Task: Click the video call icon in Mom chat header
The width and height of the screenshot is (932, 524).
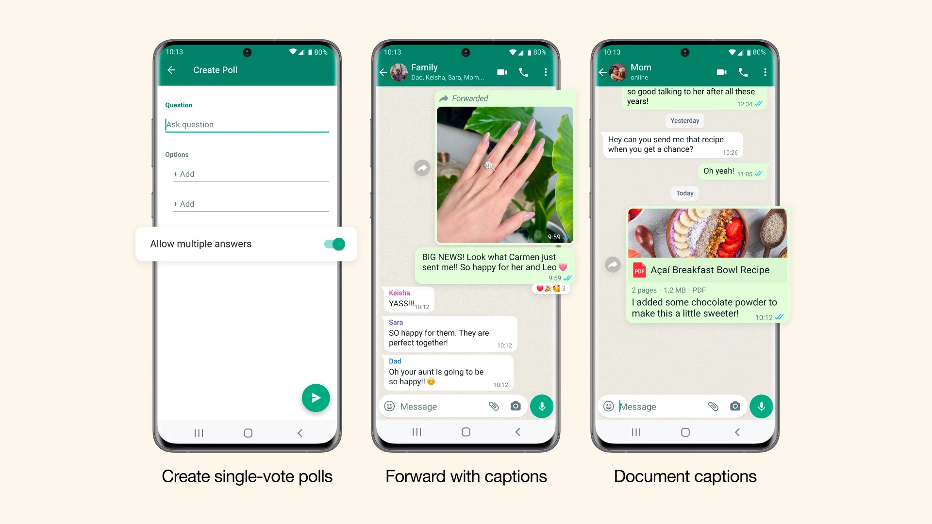Action: coord(721,71)
